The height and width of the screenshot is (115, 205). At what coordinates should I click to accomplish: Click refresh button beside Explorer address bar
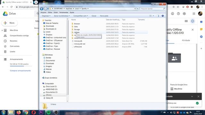[x=137, y=9]
